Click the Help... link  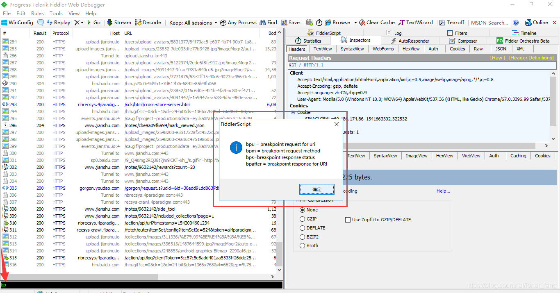pos(443,191)
